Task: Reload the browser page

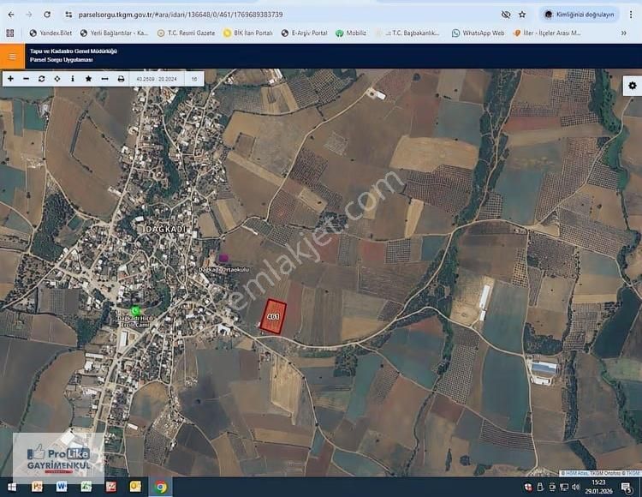Action: (47, 15)
